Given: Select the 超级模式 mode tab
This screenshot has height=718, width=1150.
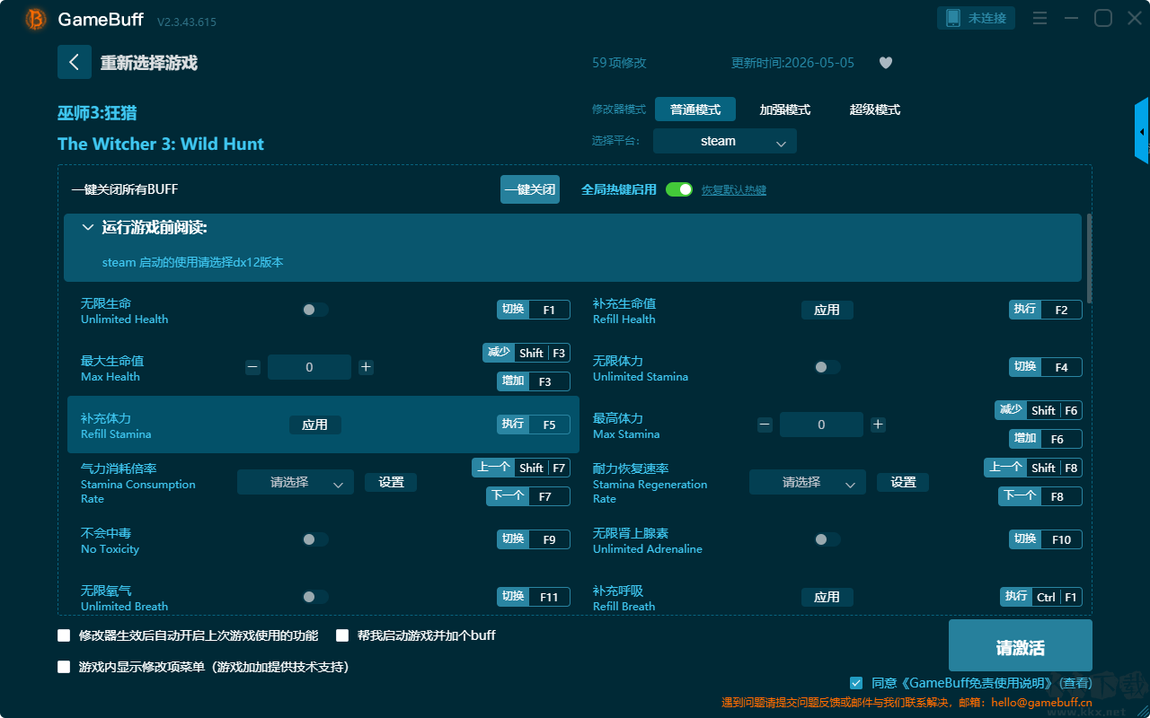Looking at the screenshot, I should tap(875, 109).
